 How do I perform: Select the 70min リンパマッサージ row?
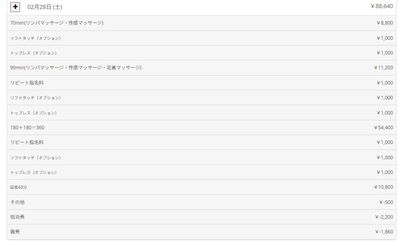57,23
